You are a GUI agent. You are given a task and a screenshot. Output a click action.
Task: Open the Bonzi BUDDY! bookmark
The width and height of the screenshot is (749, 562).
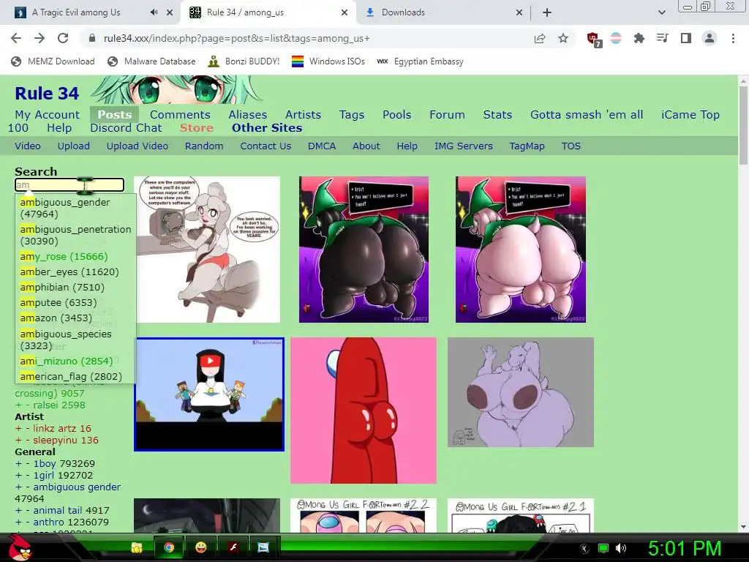244,61
